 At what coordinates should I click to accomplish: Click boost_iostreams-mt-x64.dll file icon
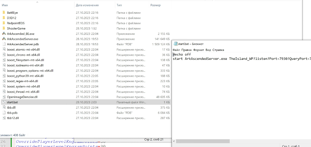pyautogui.click(x=4, y=65)
